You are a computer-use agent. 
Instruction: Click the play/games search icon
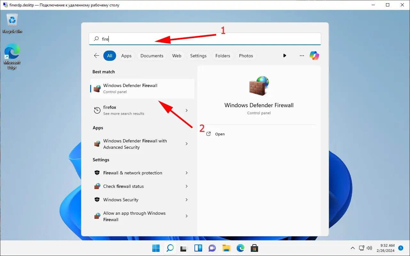(285, 55)
